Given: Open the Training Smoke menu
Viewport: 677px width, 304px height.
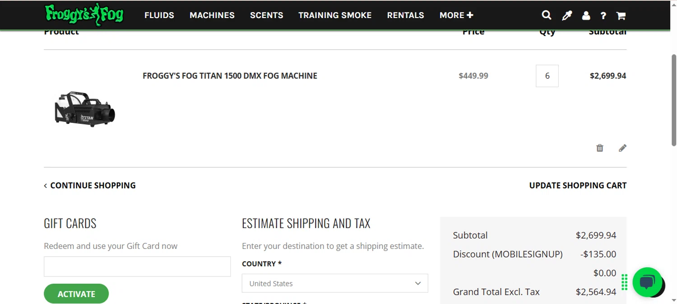Looking at the screenshot, I should [335, 15].
